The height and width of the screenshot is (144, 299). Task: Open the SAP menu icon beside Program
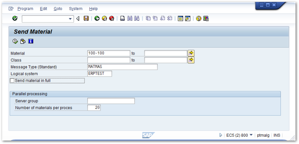click(x=11, y=8)
